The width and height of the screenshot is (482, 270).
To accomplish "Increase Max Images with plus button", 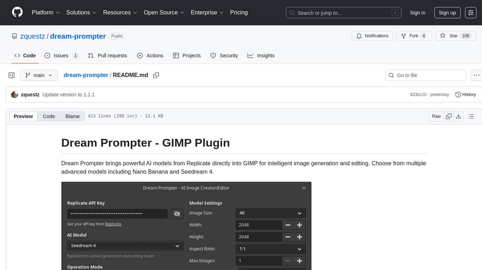I will [299, 261].
